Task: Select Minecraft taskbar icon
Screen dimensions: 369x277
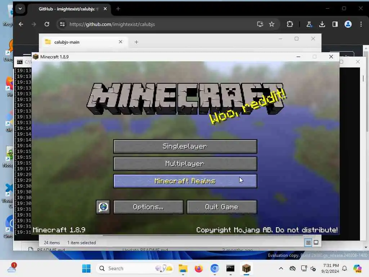Action: pyautogui.click(x=246, y=268)
